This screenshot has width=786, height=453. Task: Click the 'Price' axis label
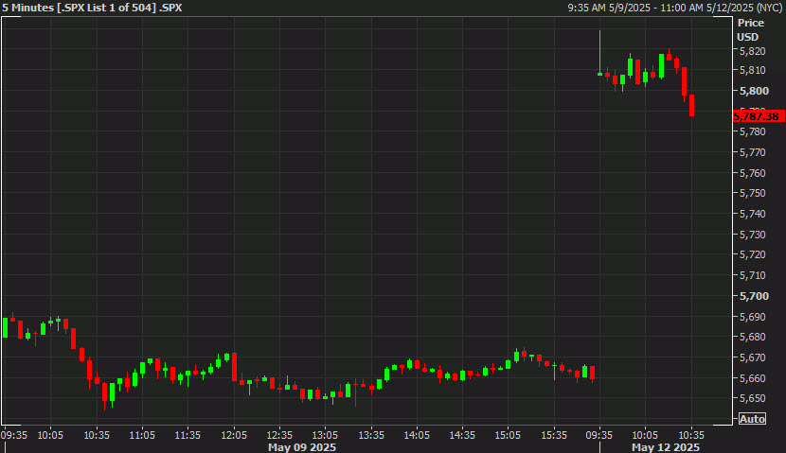750,23
